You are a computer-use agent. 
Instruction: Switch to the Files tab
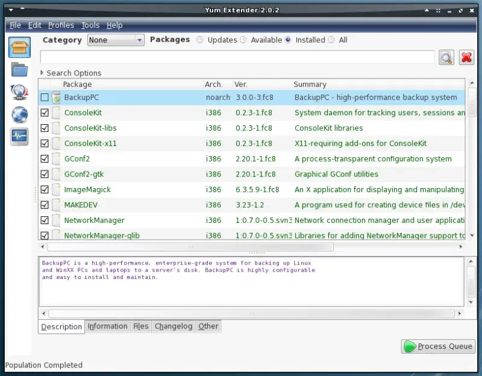coord(141,326)
